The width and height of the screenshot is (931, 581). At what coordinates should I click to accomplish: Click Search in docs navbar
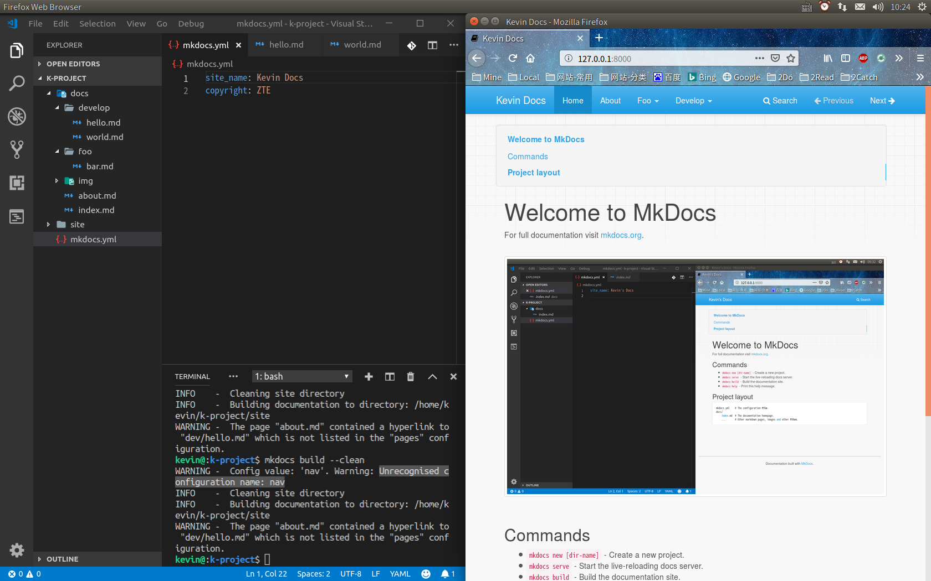coord(780,101)
